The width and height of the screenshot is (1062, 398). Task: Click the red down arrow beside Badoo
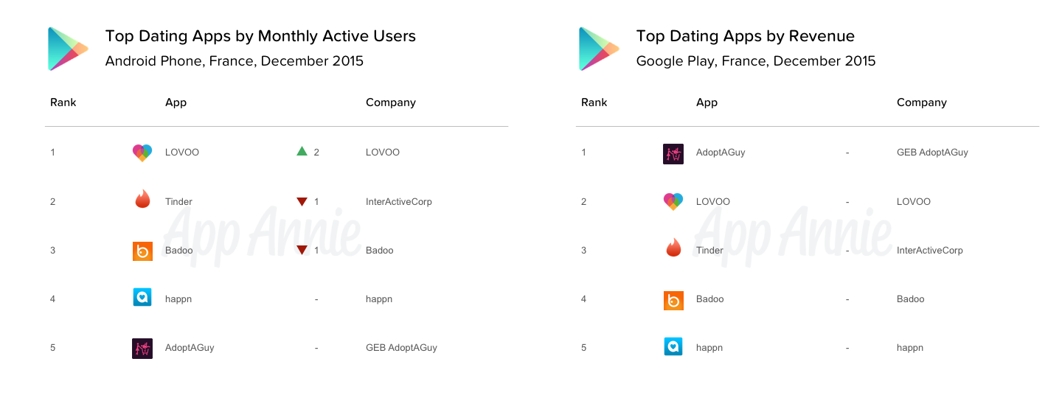tap(302, 251)
